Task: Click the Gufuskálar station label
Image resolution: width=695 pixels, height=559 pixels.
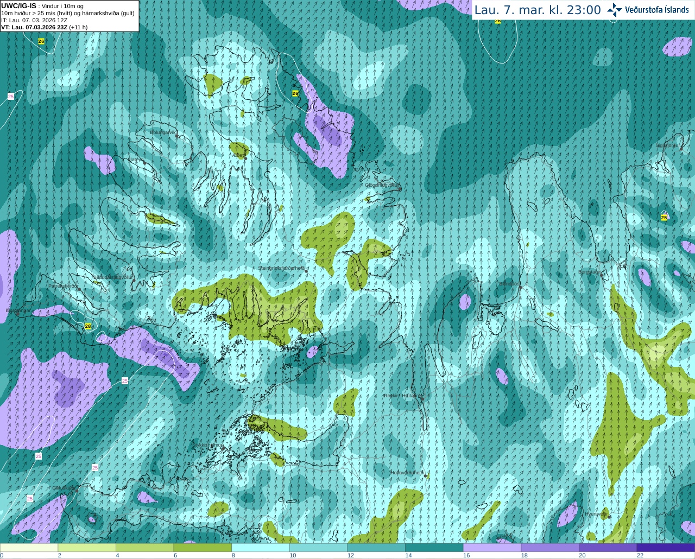Action: [63, 488]
